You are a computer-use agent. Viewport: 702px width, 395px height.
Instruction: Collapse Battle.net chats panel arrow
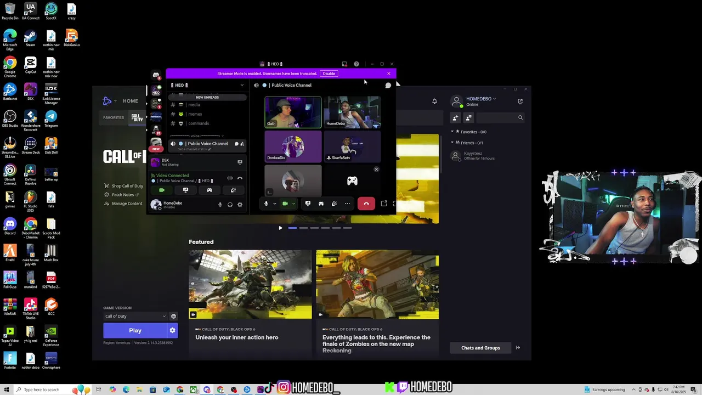click(x=518, y=348)
